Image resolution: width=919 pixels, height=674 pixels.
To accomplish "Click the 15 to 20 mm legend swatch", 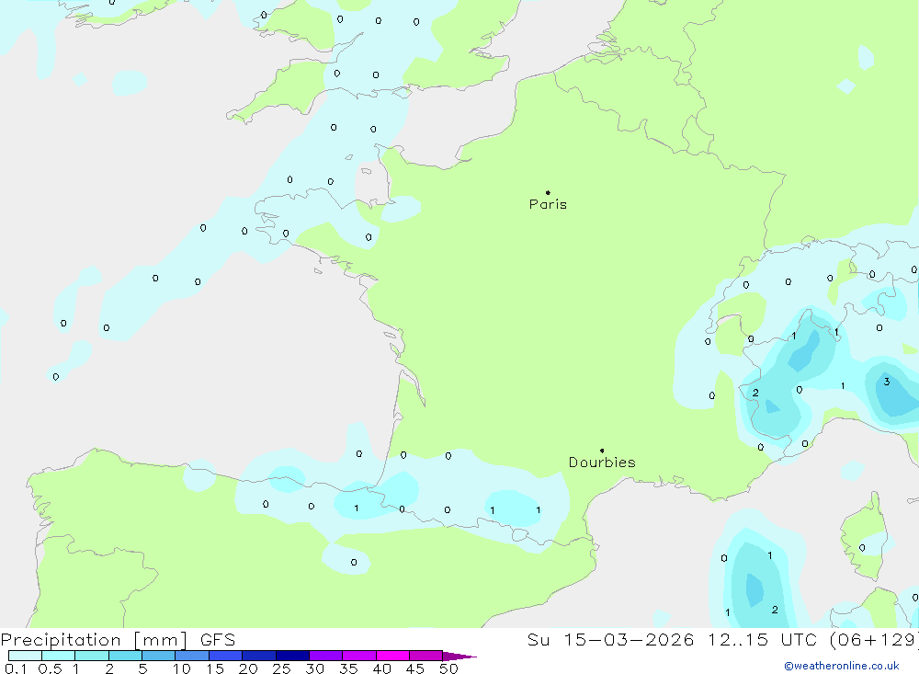I will tap(226, 656).
